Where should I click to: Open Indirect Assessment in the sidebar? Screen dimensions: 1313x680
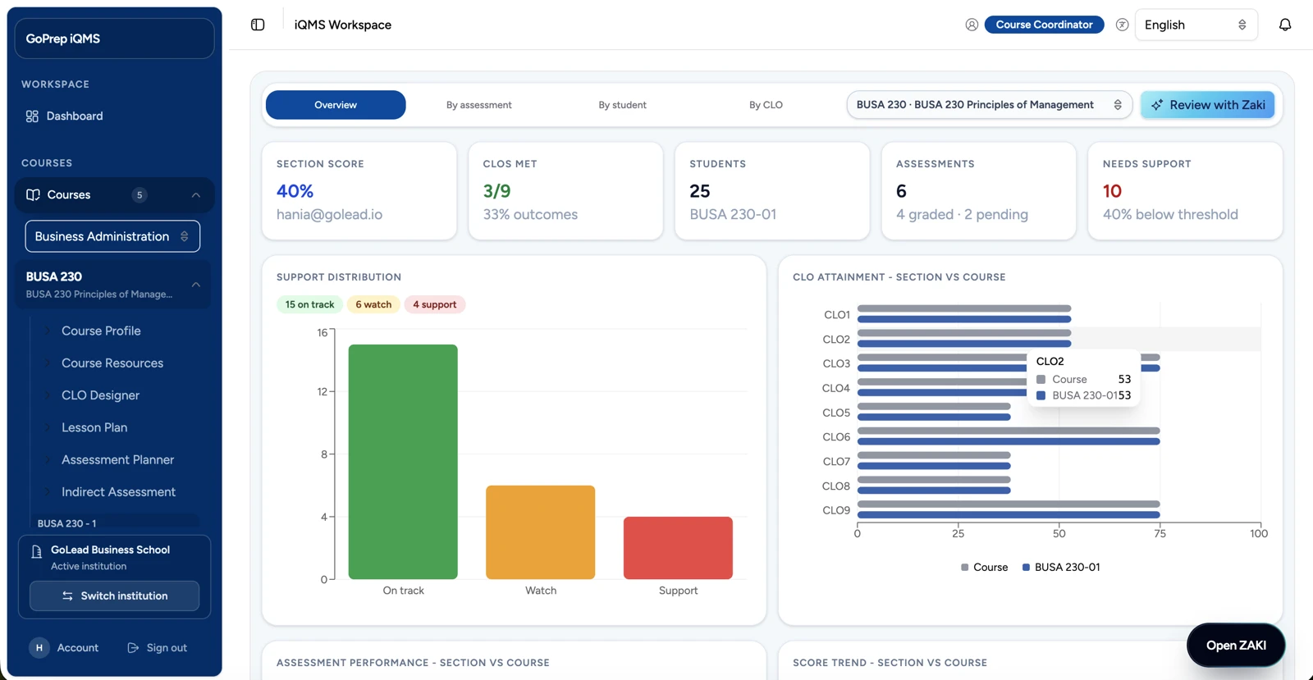[x=118, y=492]
